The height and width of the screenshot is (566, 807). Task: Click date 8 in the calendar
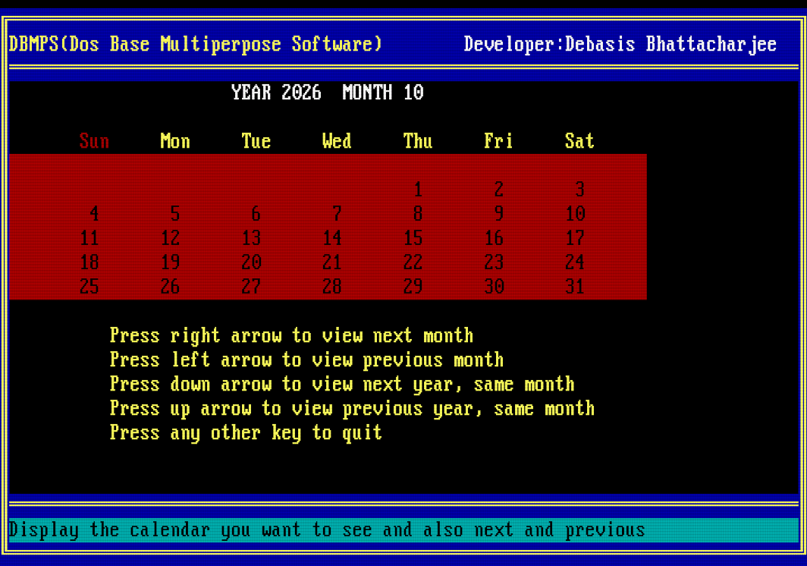point(418,214)
